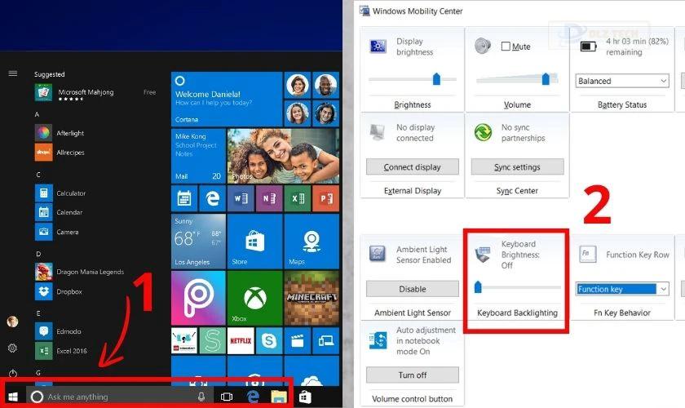Launch the Xbox tile
The height and width of the screenshot is (408, 685).
pyautogui.click(x=255, y=298)
